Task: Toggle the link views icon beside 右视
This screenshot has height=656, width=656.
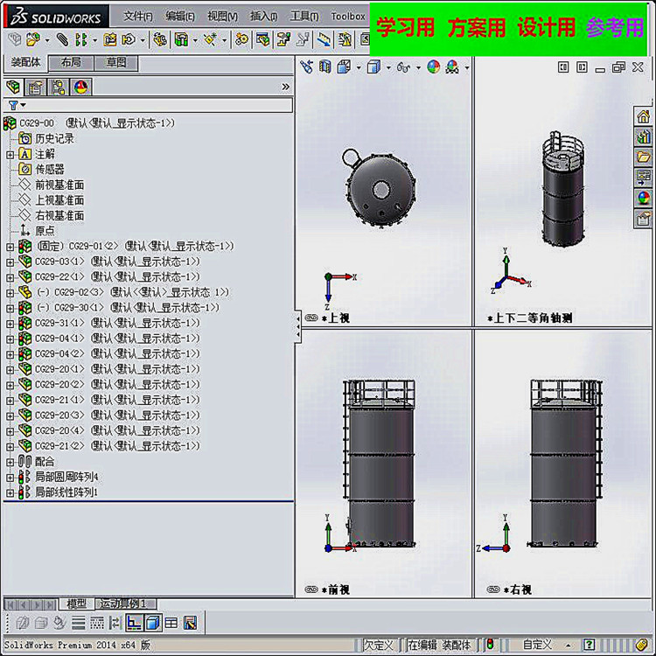Action: point(493,590)
